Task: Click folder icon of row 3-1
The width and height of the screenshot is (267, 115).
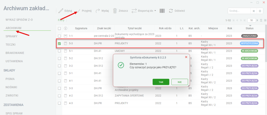Action: point(65,73)
